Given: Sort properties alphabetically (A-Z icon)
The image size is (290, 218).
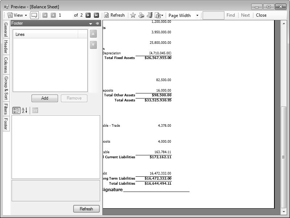Looking at the screenshot, I should [x=25, y=110].
